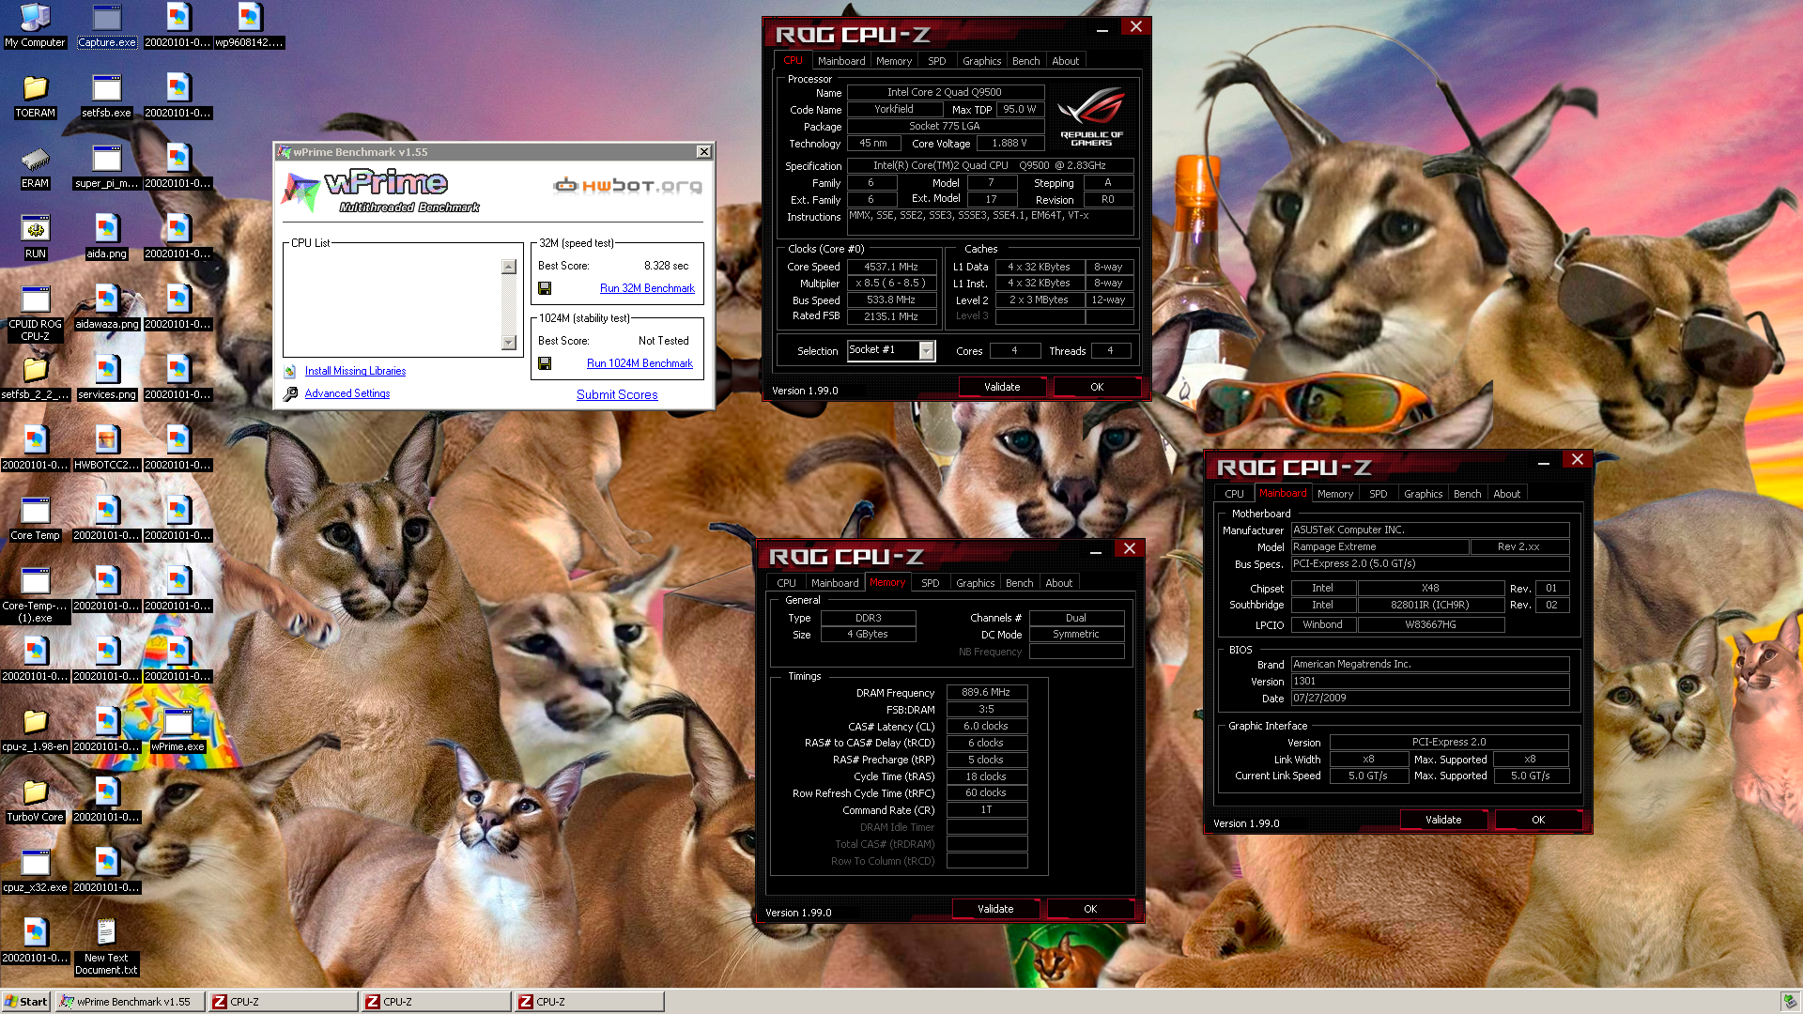1803x1014 pixels.
Task: Open cpuz_x32.exe desktop icon
Action: coord(35,870)
